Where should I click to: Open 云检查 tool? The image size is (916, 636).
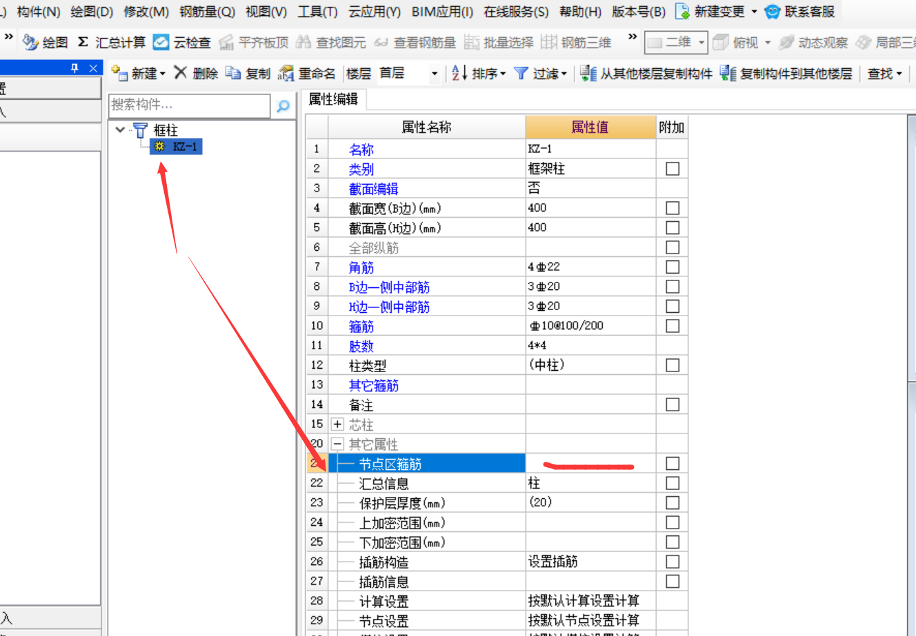(x=181, y=43)
